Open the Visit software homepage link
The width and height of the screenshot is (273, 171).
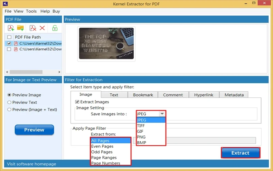[x=31, y=164]
